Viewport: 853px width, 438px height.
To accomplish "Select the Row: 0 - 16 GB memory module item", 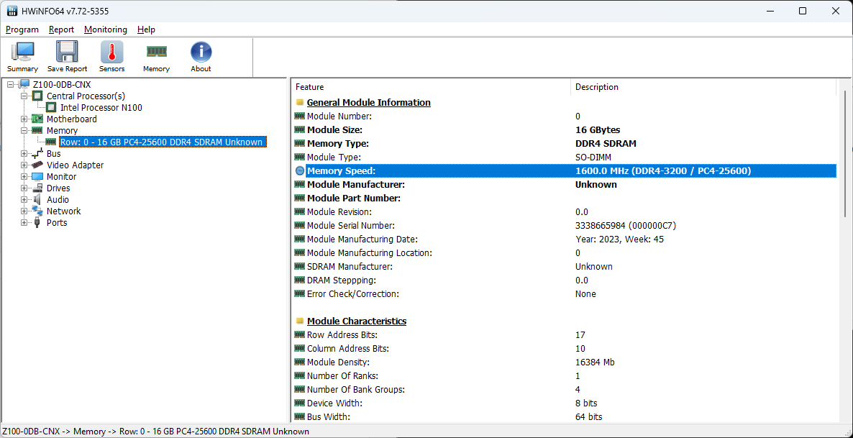I will coord(163,142).
